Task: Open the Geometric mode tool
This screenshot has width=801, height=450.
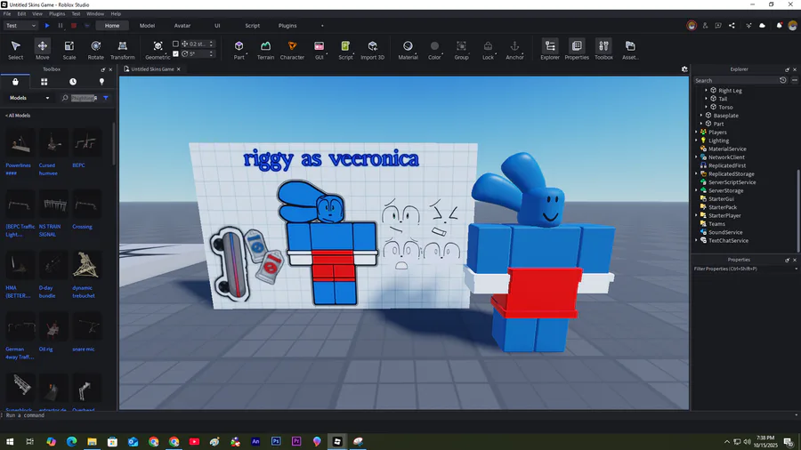Action: 158,50
